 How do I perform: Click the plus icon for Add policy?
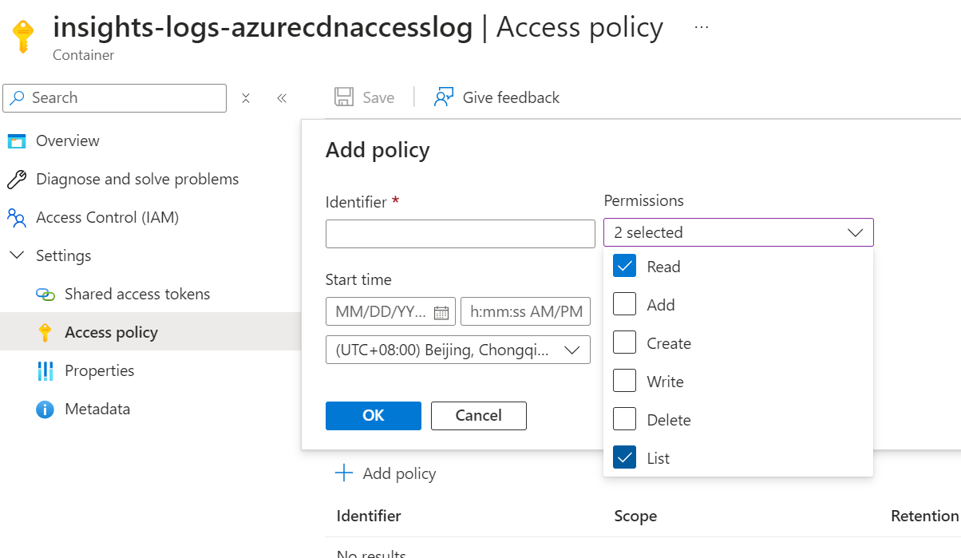click(343, 473)
